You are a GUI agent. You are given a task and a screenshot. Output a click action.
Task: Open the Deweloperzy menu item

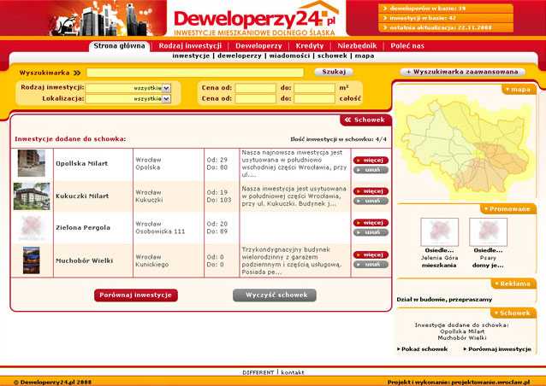[258, 46]
